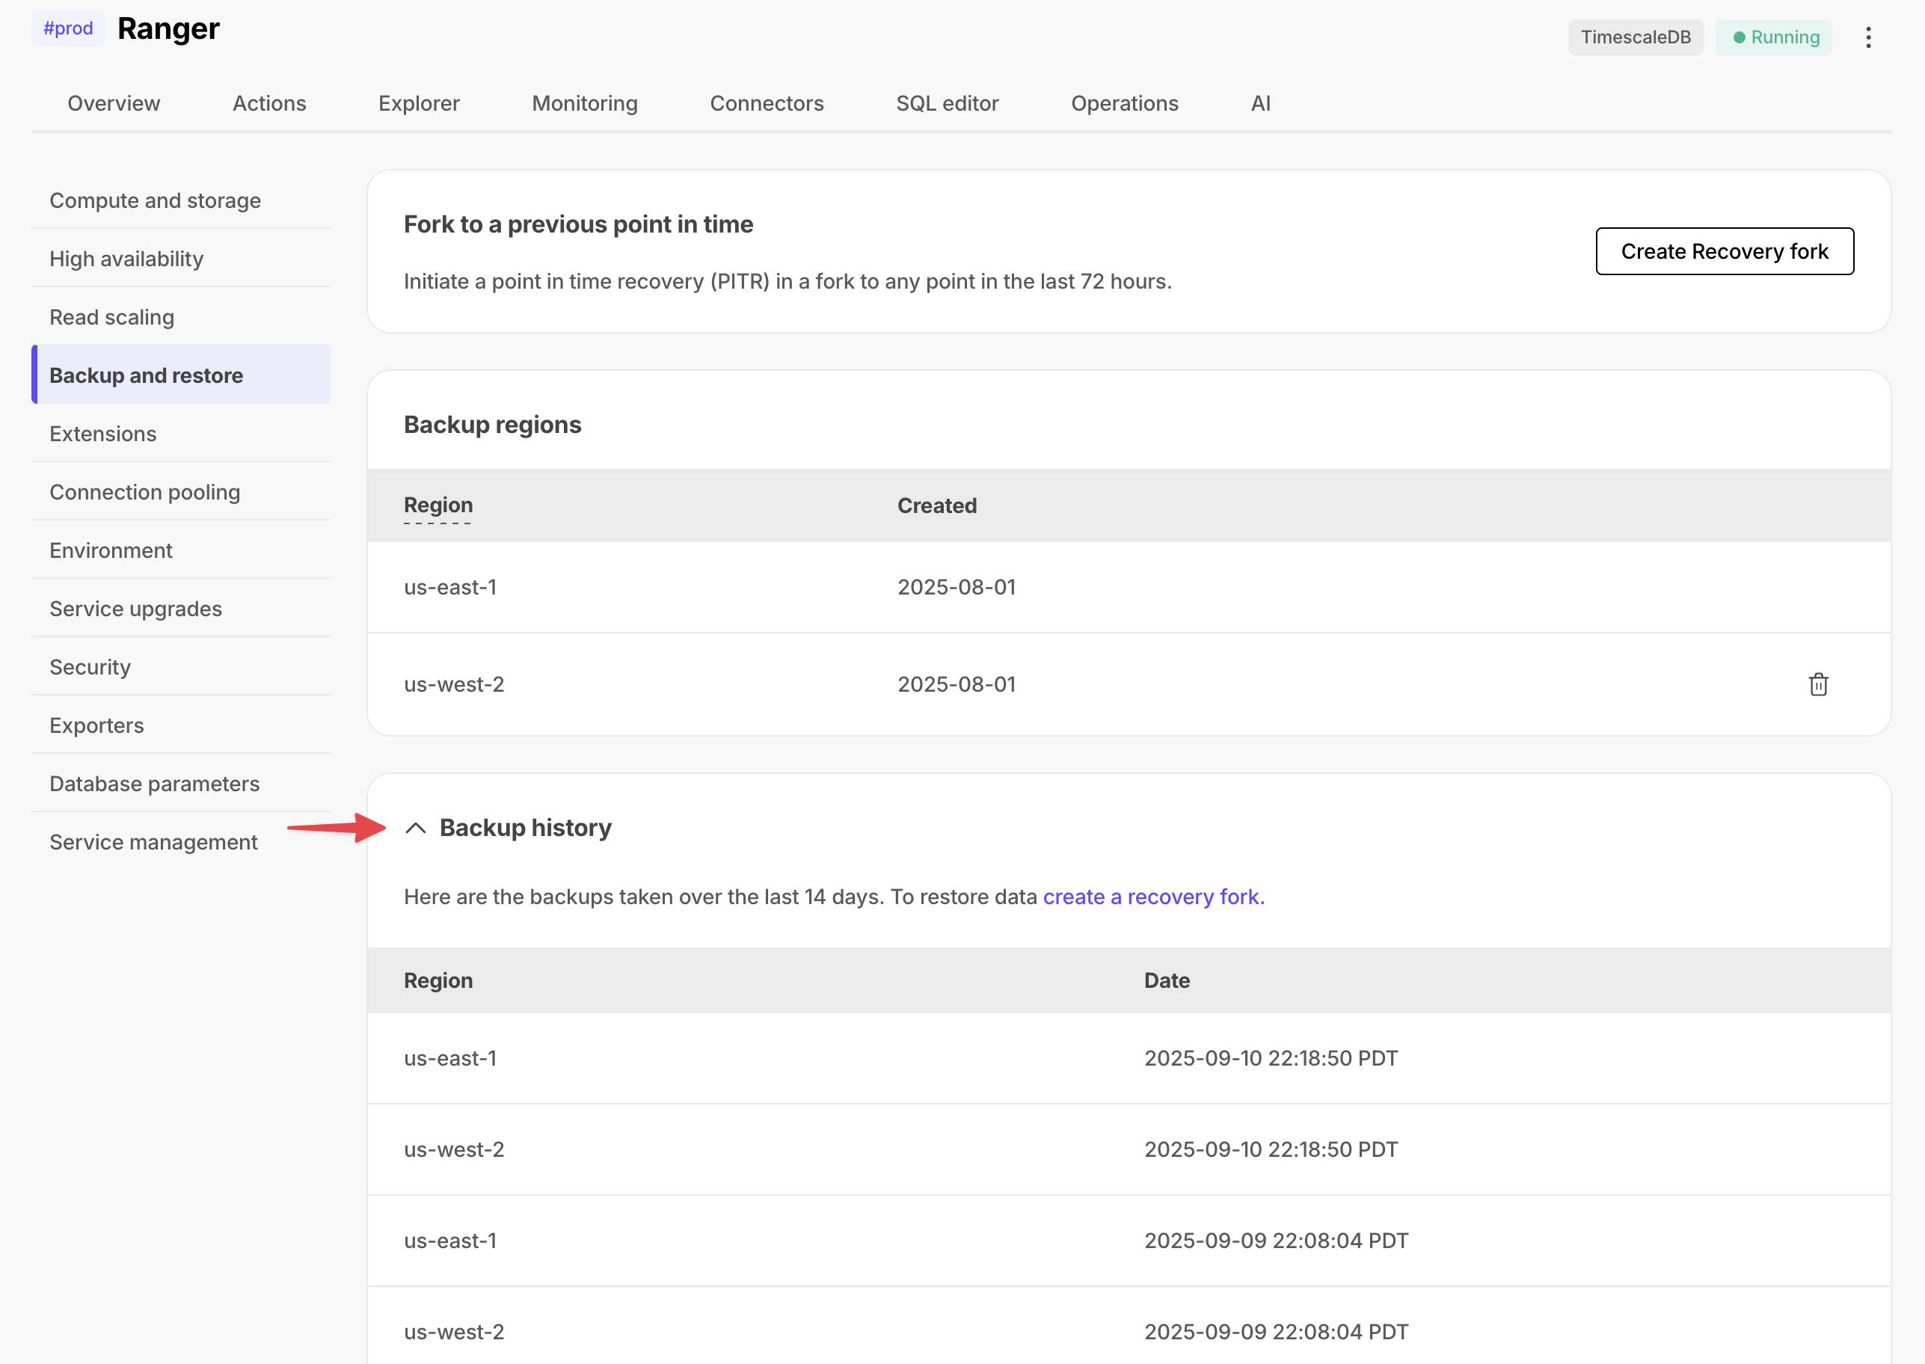The height and width of the screenshot is (1364, 1925).
Task: Select the Connectors tab
Action: [x=766, y=103]
